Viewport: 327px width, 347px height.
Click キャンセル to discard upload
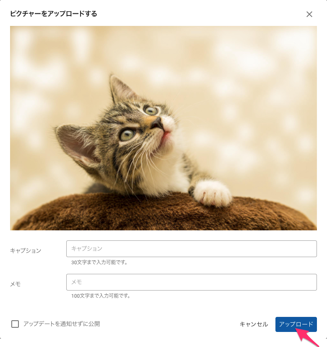(254, 324)
